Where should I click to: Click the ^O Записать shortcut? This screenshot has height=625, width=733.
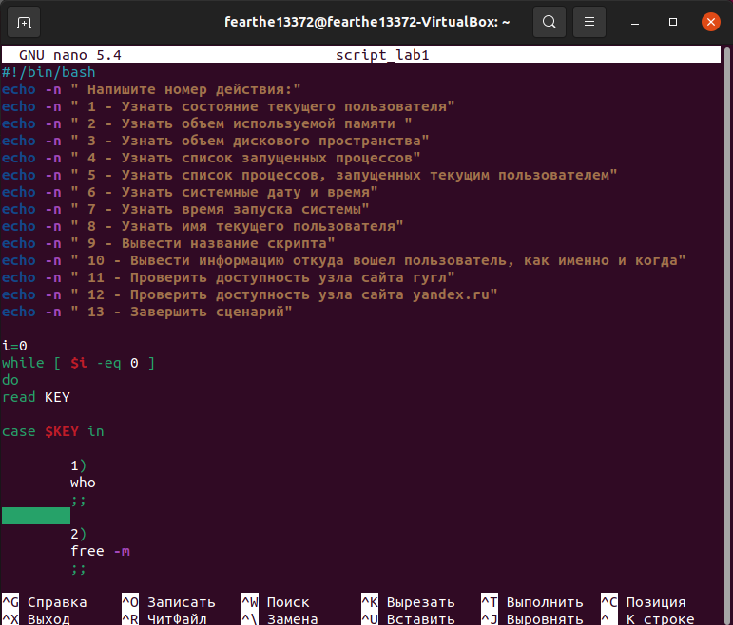(169, 602)
